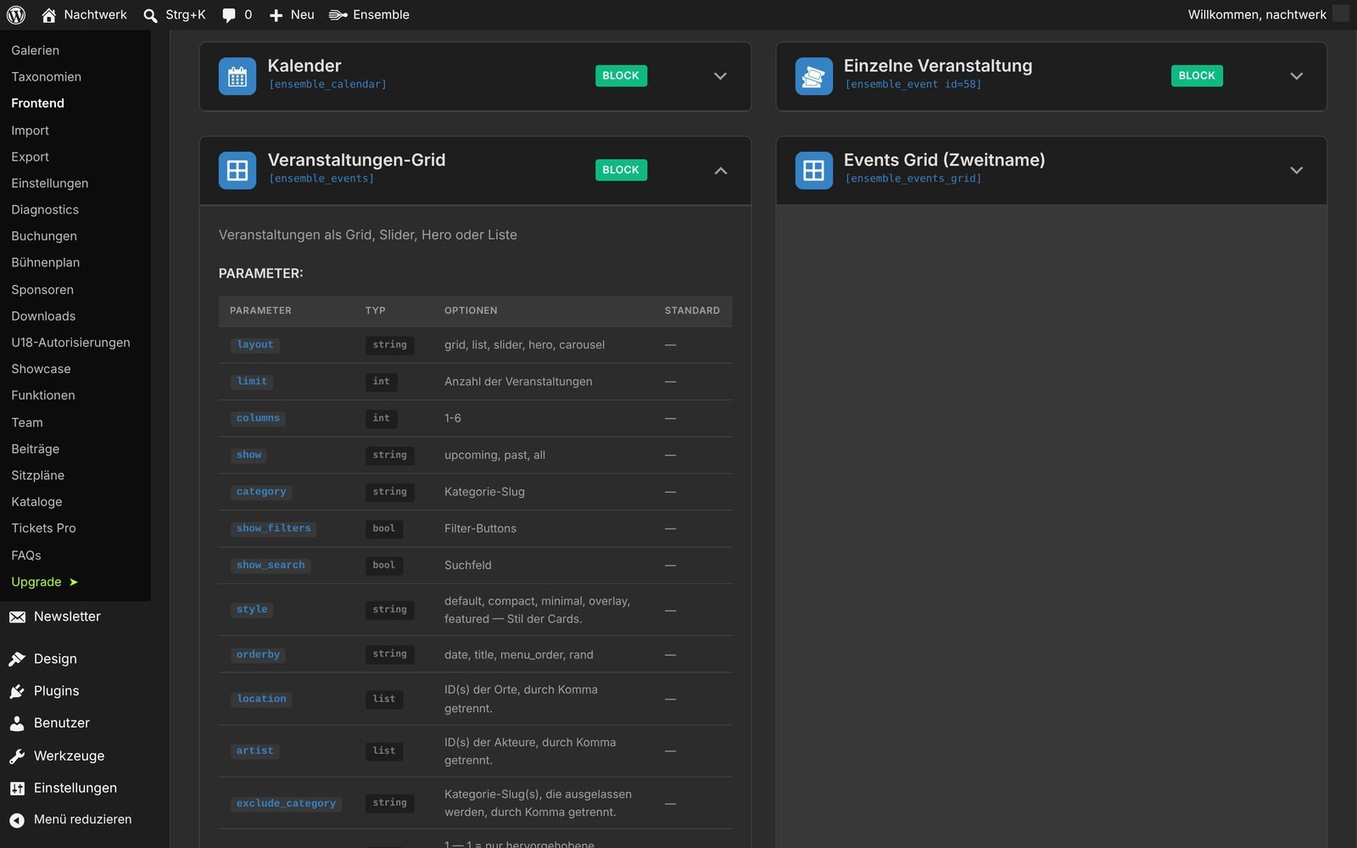Click the plus icon for Neu

coord(276,15)
